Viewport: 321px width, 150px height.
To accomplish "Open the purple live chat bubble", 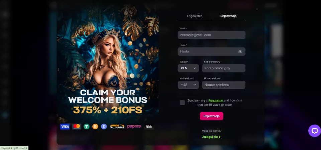I will click(314, 131).
